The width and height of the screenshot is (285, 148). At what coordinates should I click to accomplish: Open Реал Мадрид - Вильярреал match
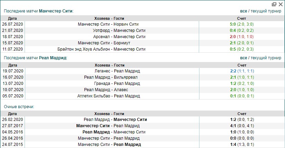pyautogui.click(x=112, y=77)
